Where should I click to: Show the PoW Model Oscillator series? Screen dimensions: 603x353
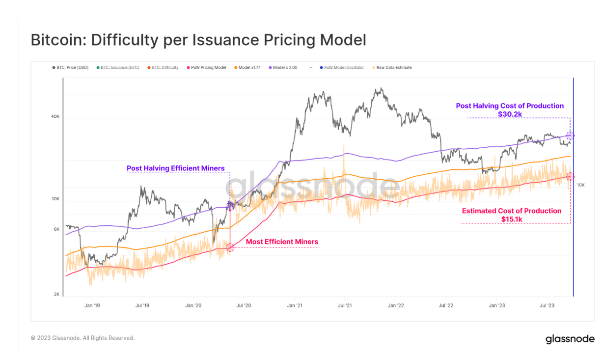click(344, 68)
